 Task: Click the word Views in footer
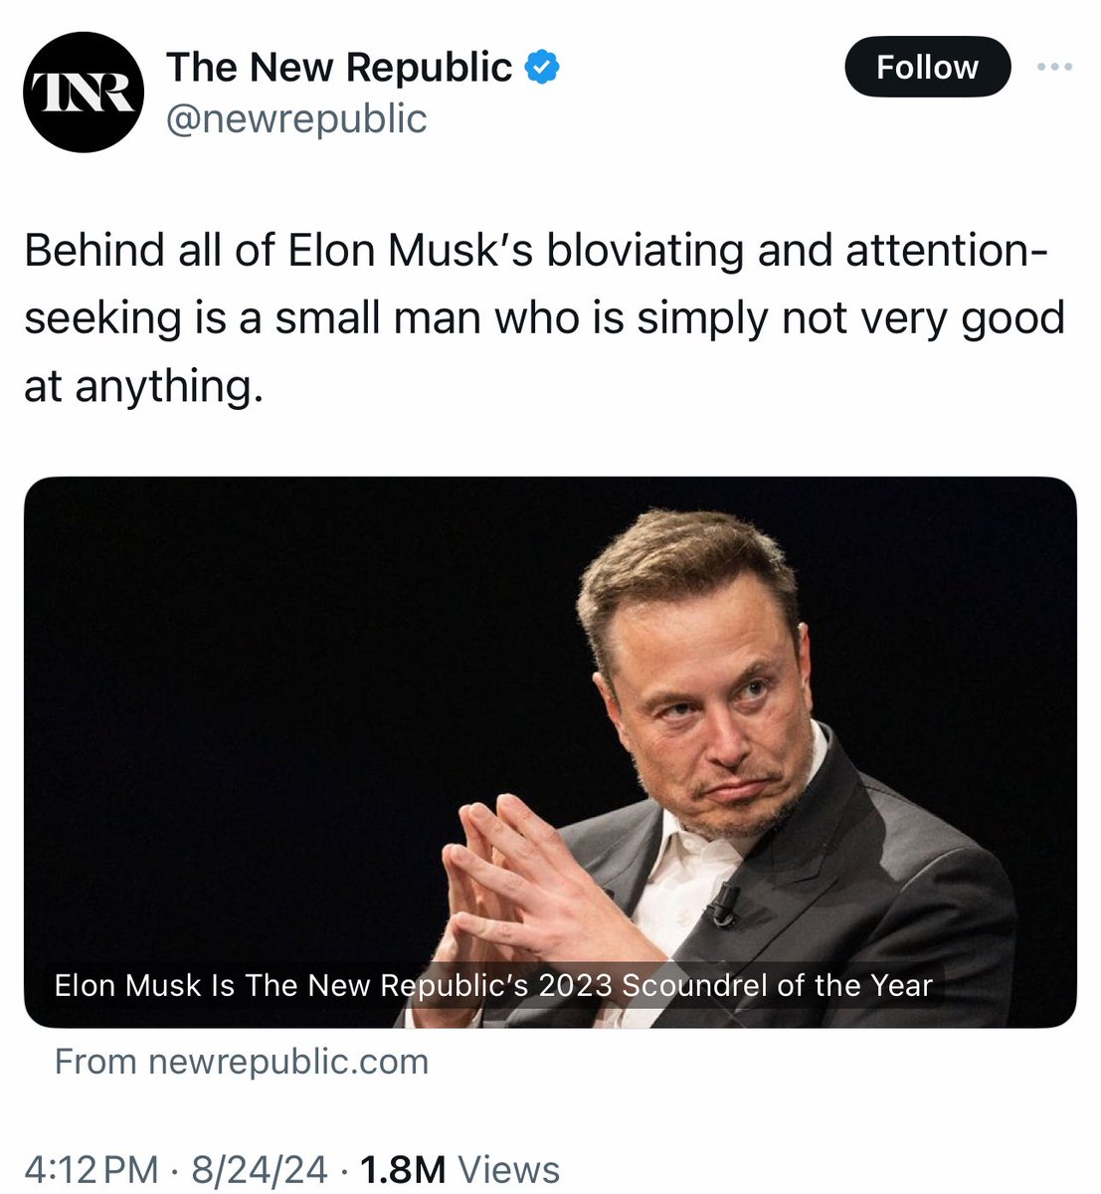(508, 1169)
